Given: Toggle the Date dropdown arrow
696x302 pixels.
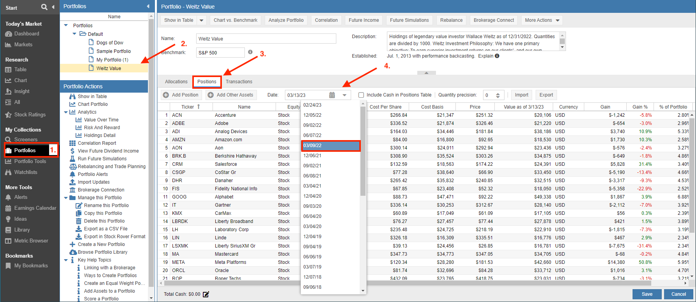Looking at the screenshot, I should pyautogui.click(x=344, y=95).
